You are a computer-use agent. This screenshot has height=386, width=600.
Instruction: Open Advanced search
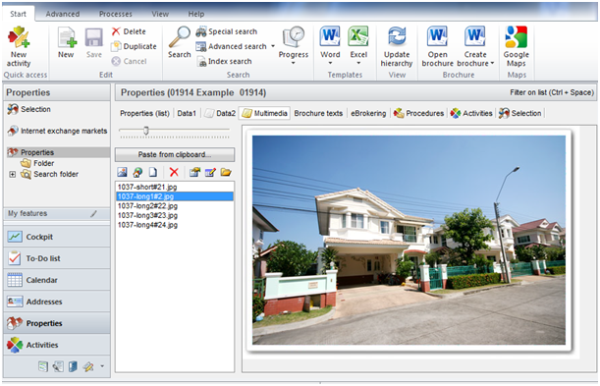(x=231, y=46)
